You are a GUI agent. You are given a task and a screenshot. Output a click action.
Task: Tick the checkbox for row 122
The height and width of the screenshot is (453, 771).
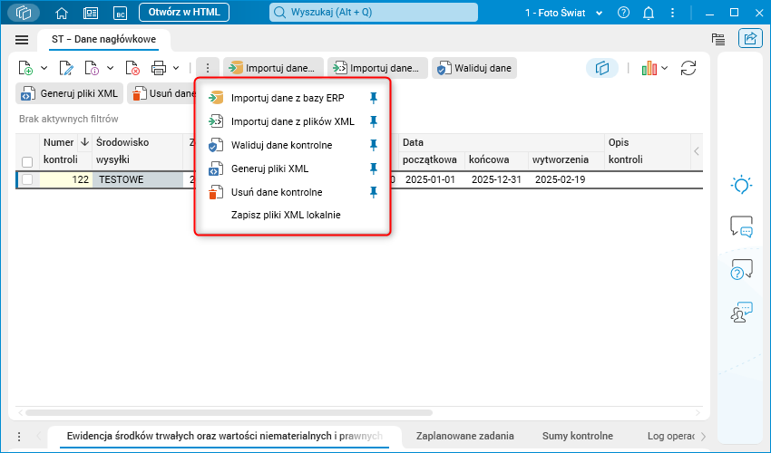[27, 179]
